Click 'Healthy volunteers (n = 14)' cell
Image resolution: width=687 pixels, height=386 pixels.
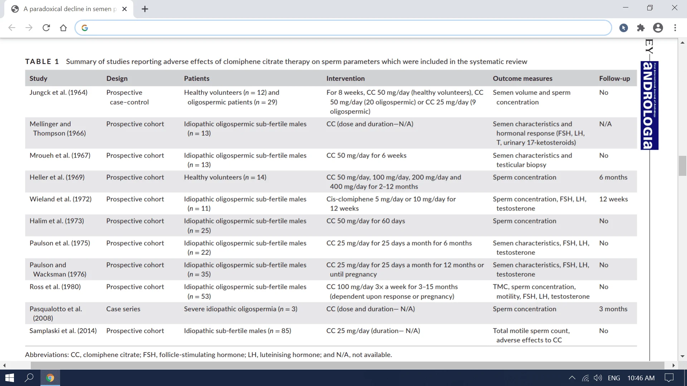[x=225, y=177]
